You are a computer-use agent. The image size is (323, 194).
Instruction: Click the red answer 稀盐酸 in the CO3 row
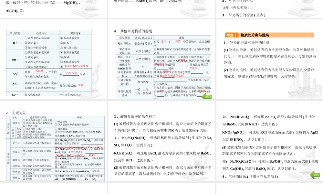(x=39, y=71)
